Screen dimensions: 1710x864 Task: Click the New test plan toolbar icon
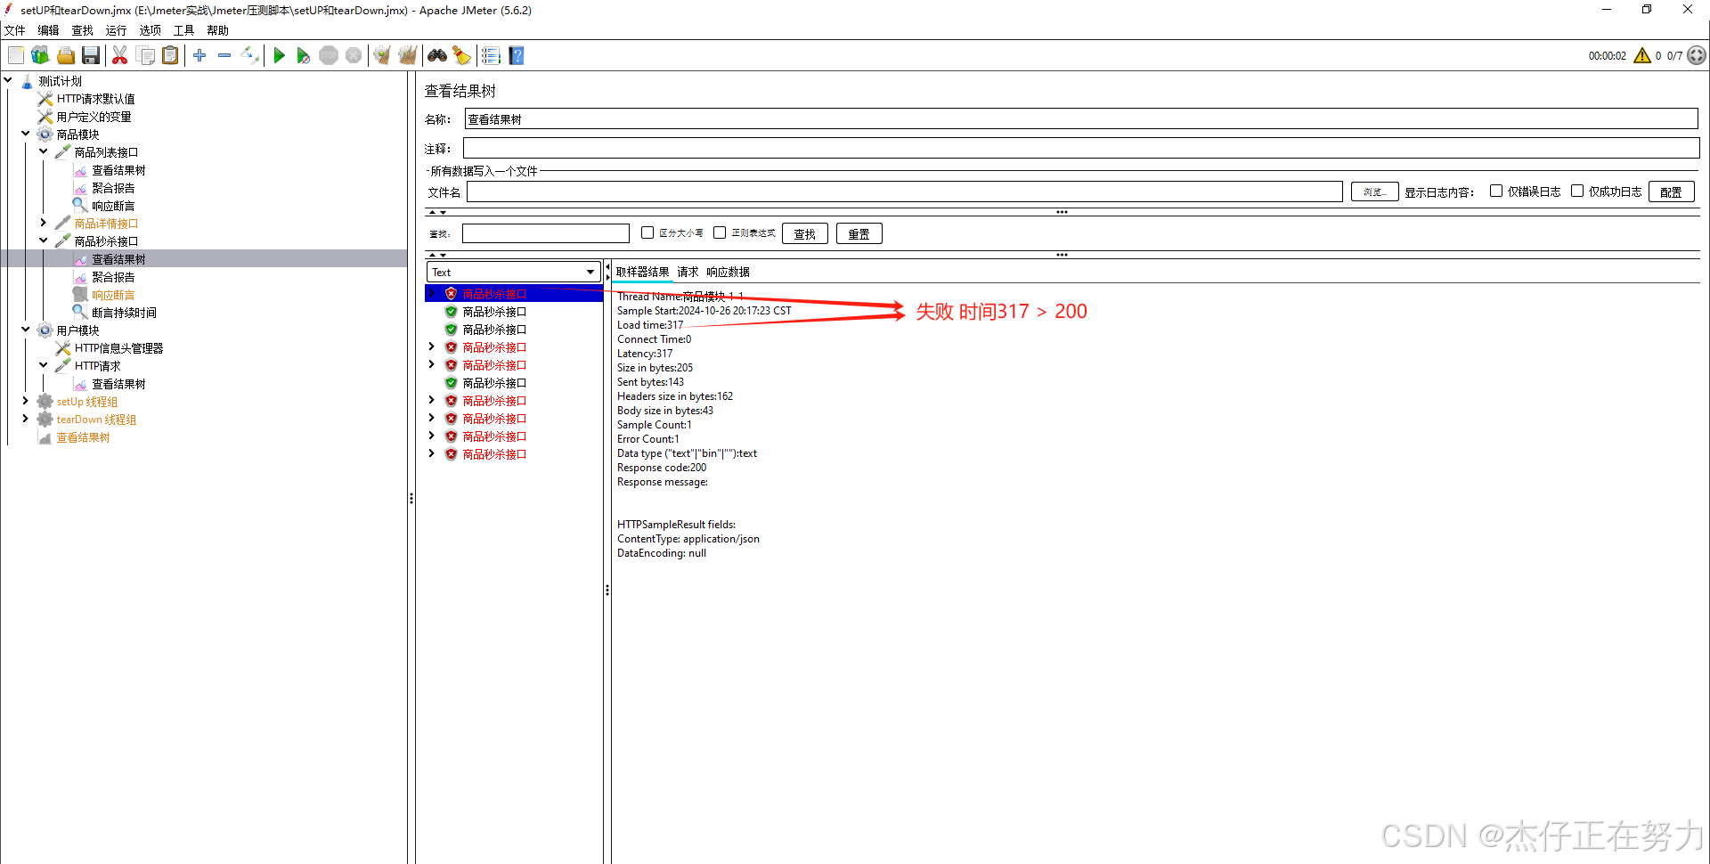point(16,55)
